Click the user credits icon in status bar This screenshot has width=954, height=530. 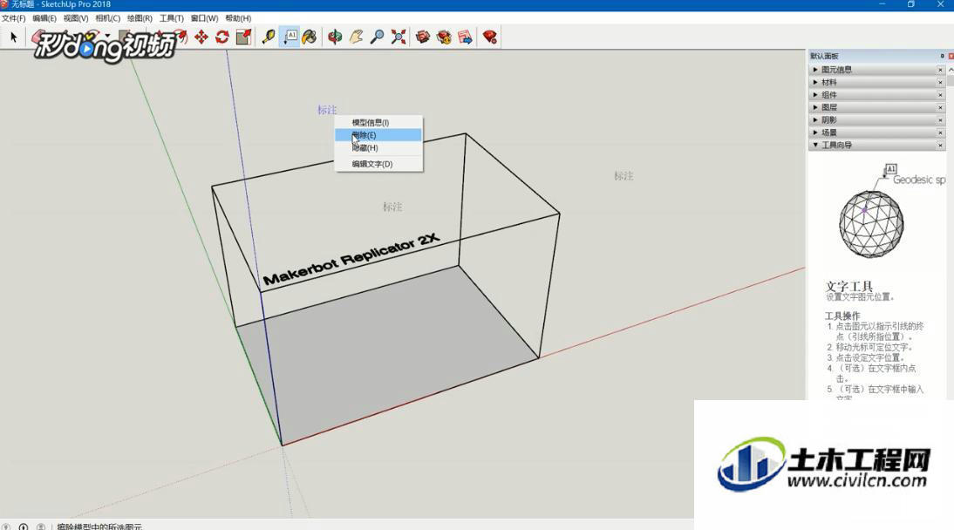41,527
